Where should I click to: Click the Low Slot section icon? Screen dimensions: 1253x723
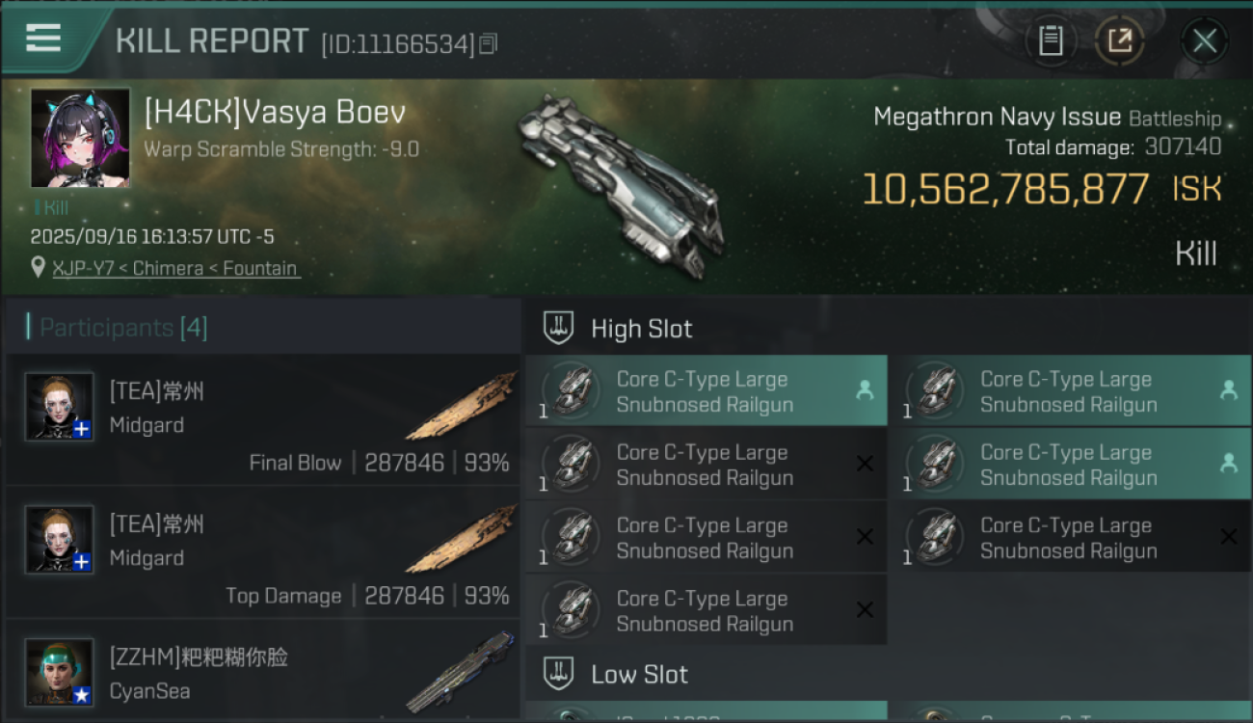[x=558, y=673]
